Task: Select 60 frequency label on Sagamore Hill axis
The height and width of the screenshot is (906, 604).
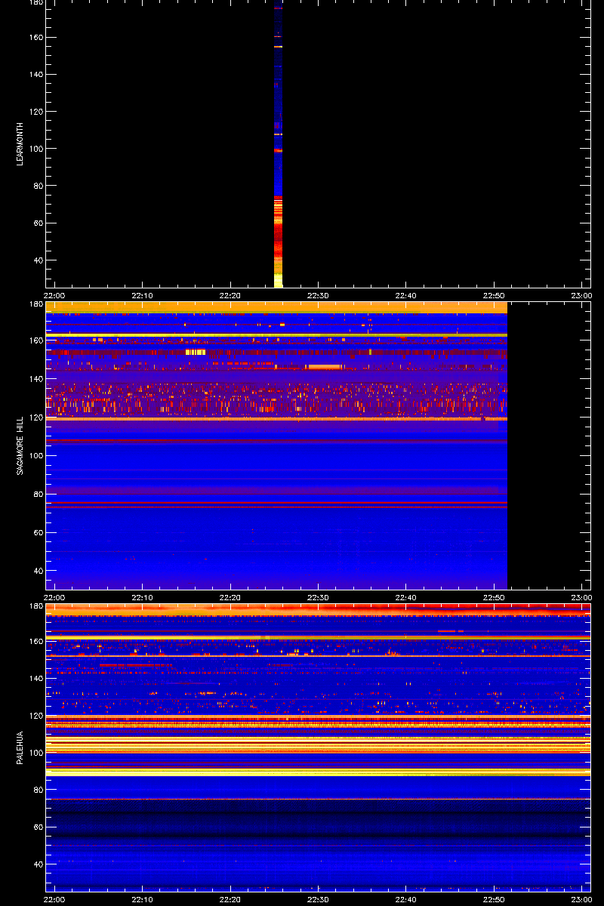Action: tap(37, 532)
